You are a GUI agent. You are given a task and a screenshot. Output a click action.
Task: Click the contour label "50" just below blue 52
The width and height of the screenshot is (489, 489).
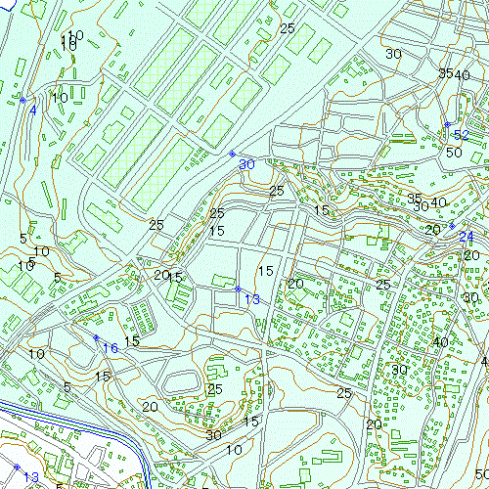coord(454,153)
